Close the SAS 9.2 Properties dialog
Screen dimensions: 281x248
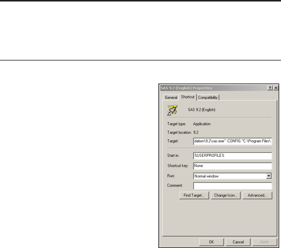coord(276,88)
